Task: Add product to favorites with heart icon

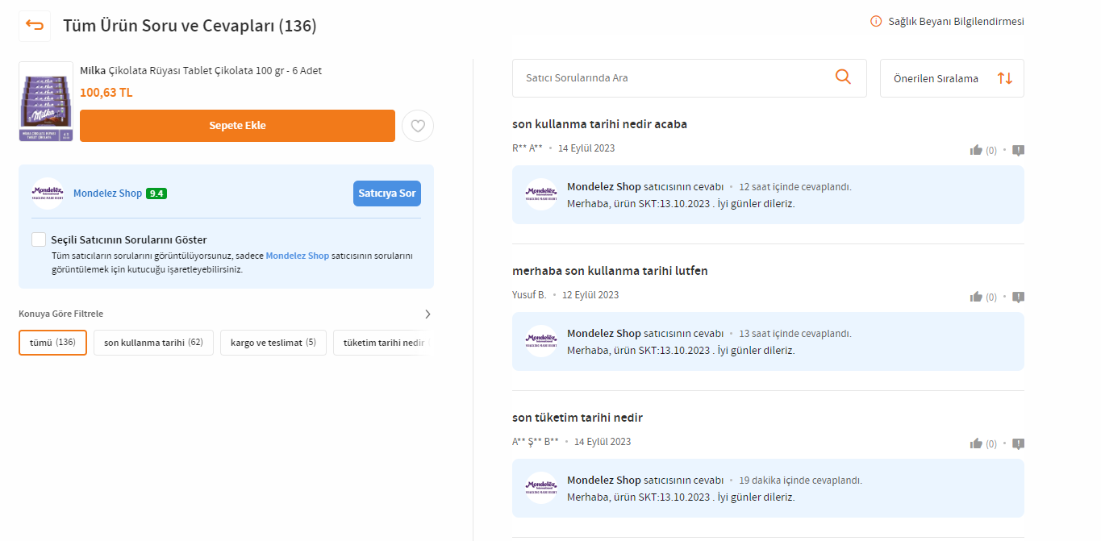Action: [418, 126]
